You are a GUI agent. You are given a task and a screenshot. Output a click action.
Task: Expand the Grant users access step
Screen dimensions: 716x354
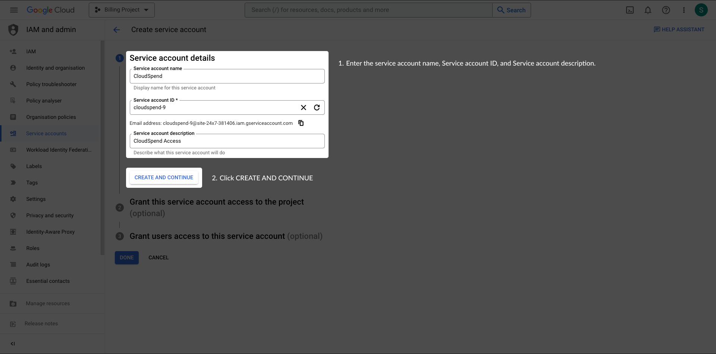[x=207, y=236]
